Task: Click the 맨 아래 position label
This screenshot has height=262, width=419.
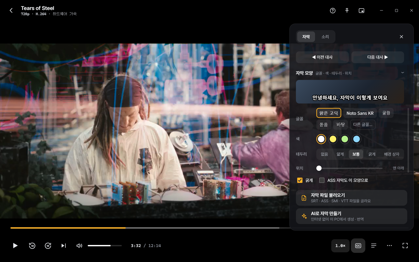Action: coord(398,168)
